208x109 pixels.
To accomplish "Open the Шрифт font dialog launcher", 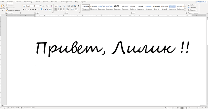I will 53,13.
